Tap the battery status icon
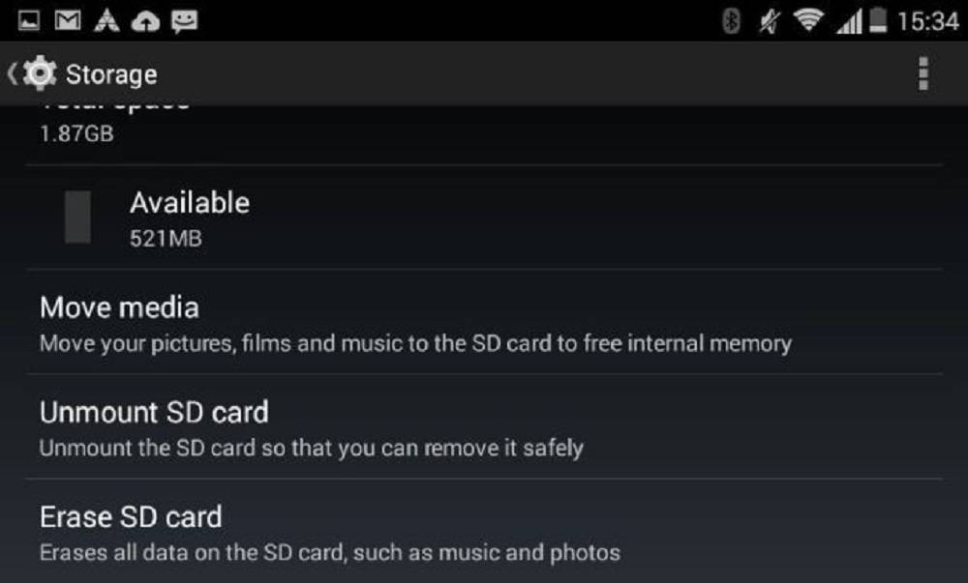 pos(877,20)
